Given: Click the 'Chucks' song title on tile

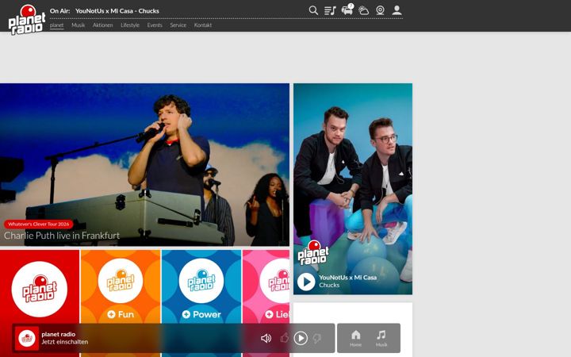Looking at the screenshot, I should [x=329, y=286].
